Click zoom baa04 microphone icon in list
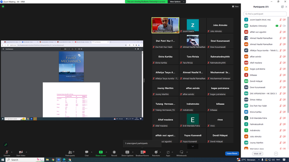The height and width of the screenshot is (162, 289). (280, 20)
